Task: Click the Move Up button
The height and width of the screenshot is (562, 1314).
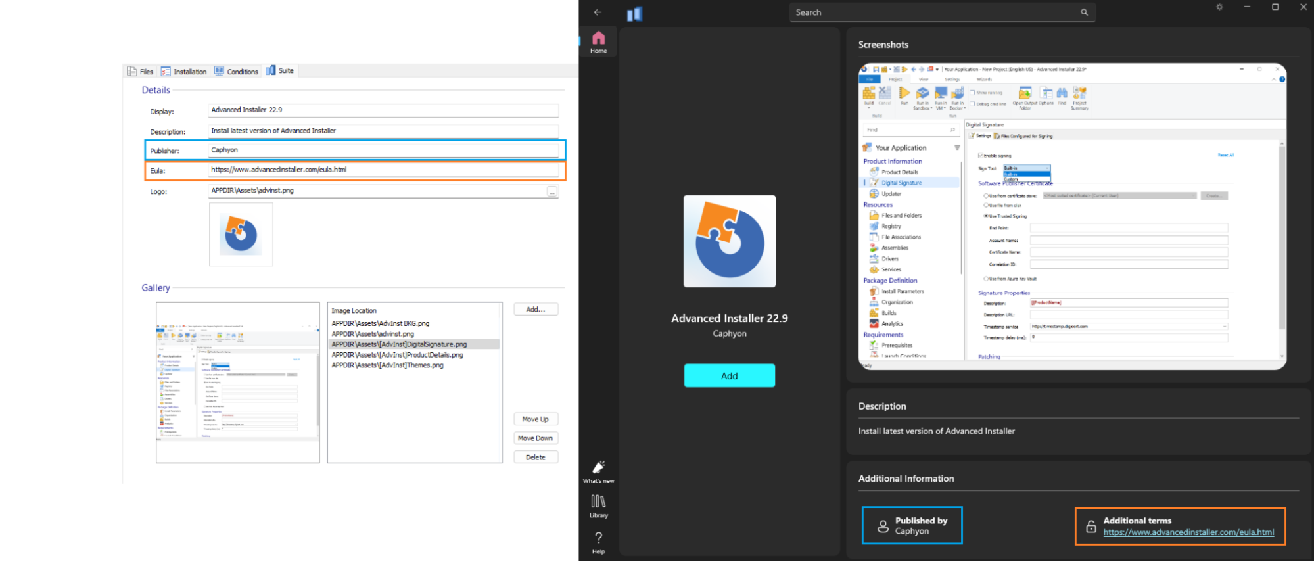Action: (x=536, y=419)
